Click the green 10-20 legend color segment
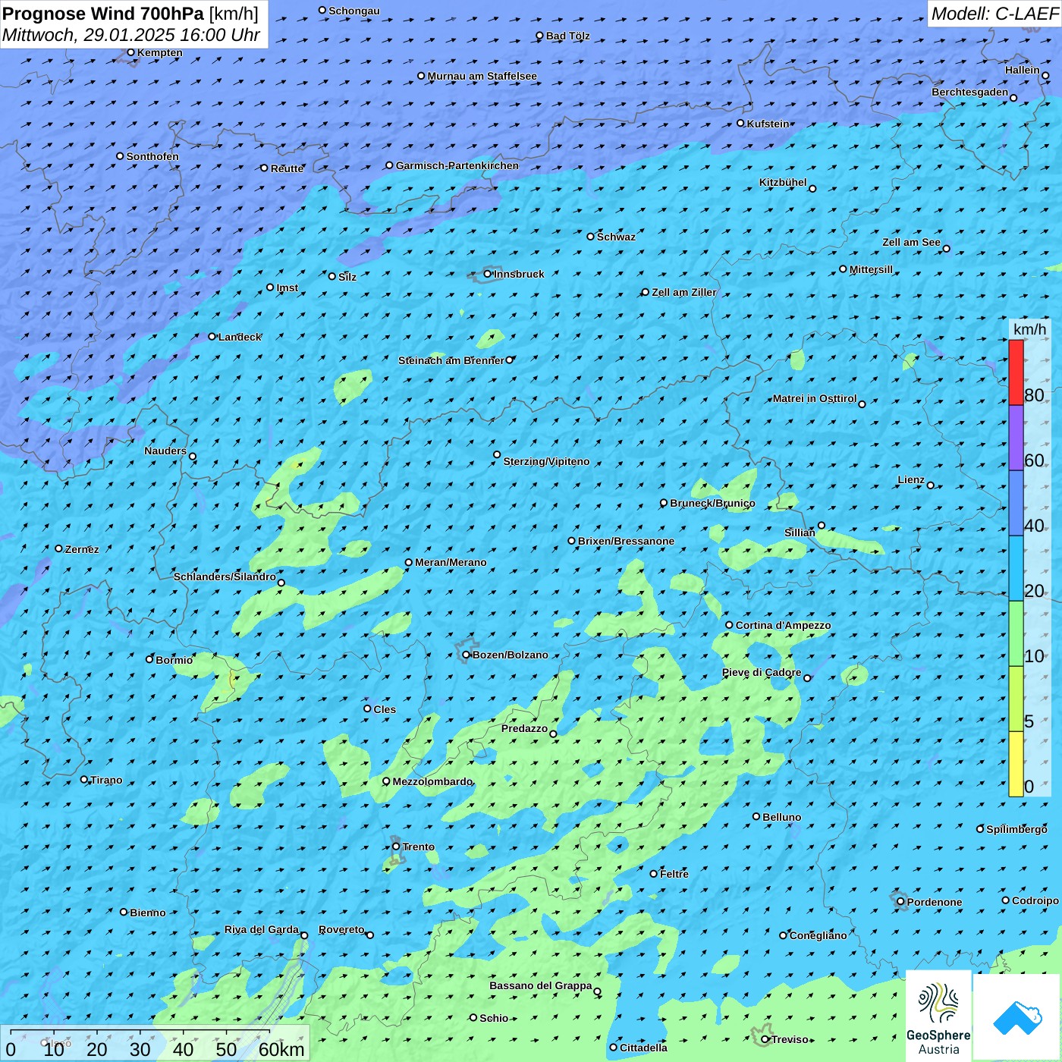Viewport: 1062px width, 1062px height. coord(1016,633)
